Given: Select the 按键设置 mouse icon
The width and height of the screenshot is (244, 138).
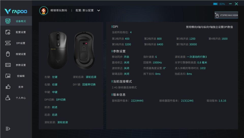Looking at the screenshot, I should pos(8,54).
